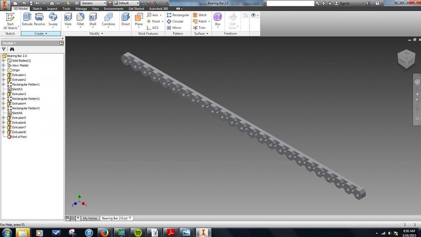The width and height of the screenshot is (421, 237).
Task: Click the Sign In button
Action: pyautogui.click(x=345, y=3)
